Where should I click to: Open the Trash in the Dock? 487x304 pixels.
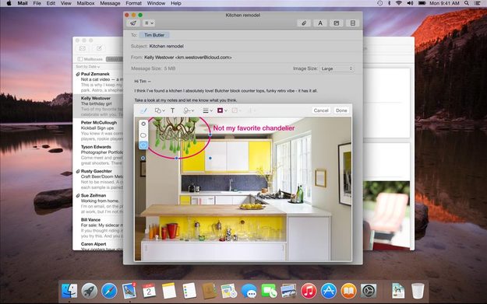[x=418, y=291]
